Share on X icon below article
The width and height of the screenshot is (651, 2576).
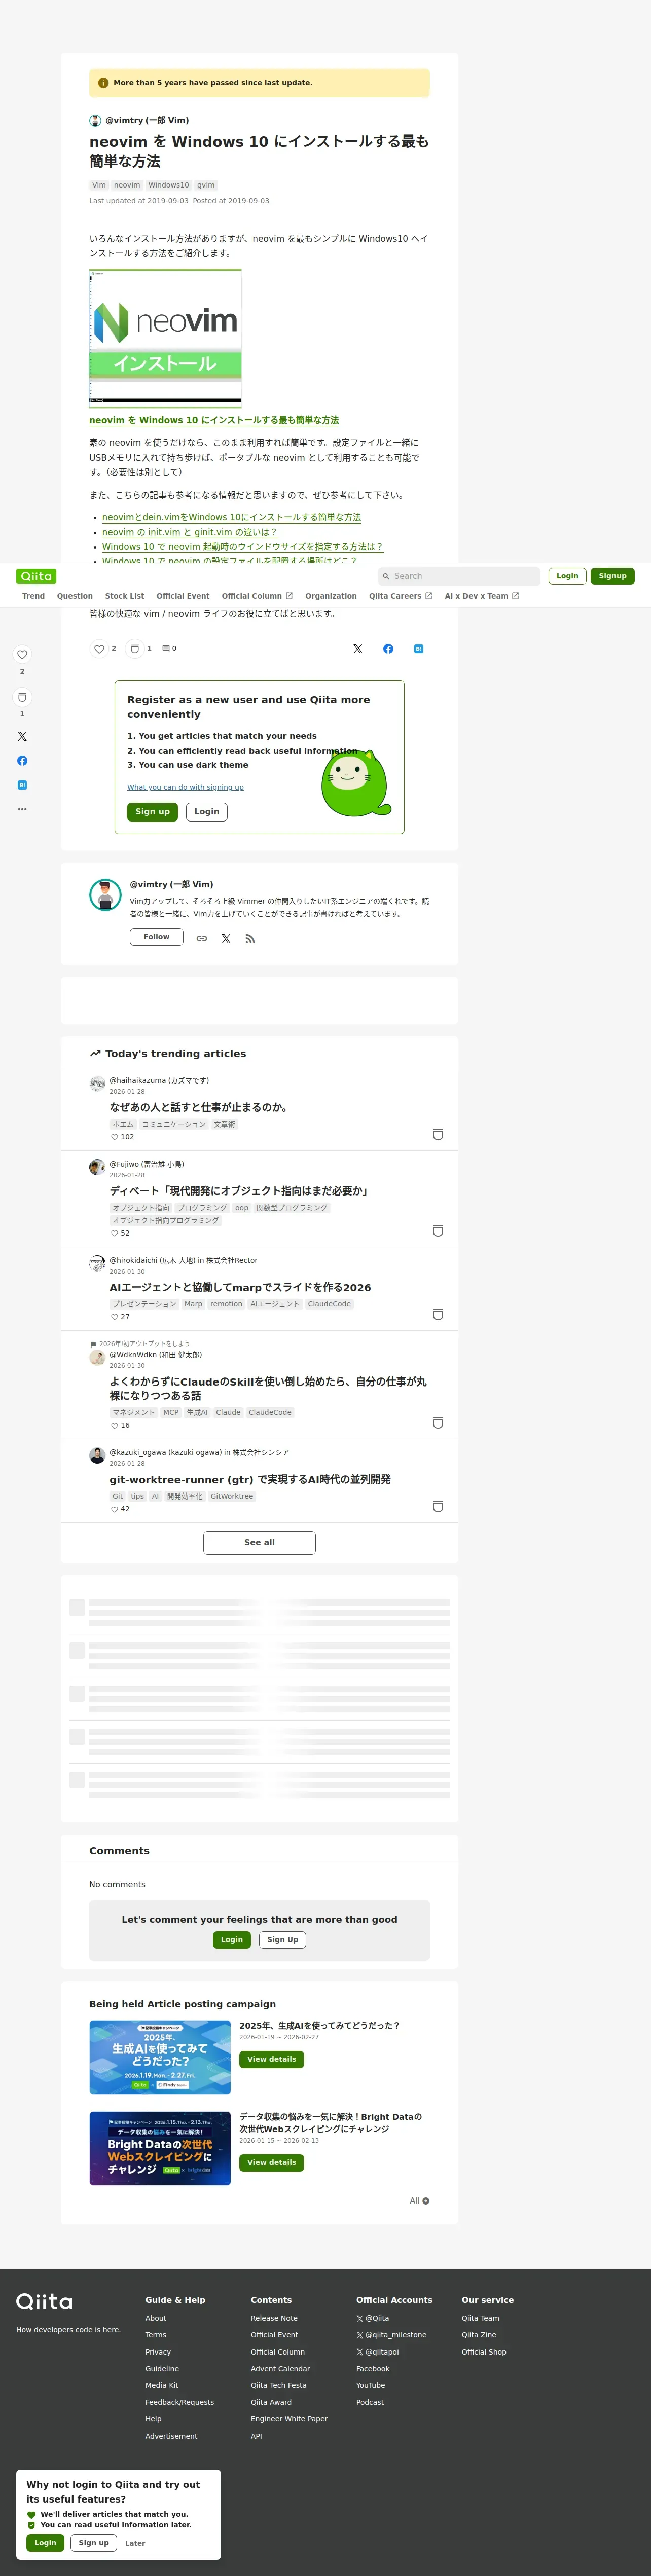coord(358,649)
